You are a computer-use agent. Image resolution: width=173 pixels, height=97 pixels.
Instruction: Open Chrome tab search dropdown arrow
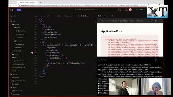coord(162,2)
